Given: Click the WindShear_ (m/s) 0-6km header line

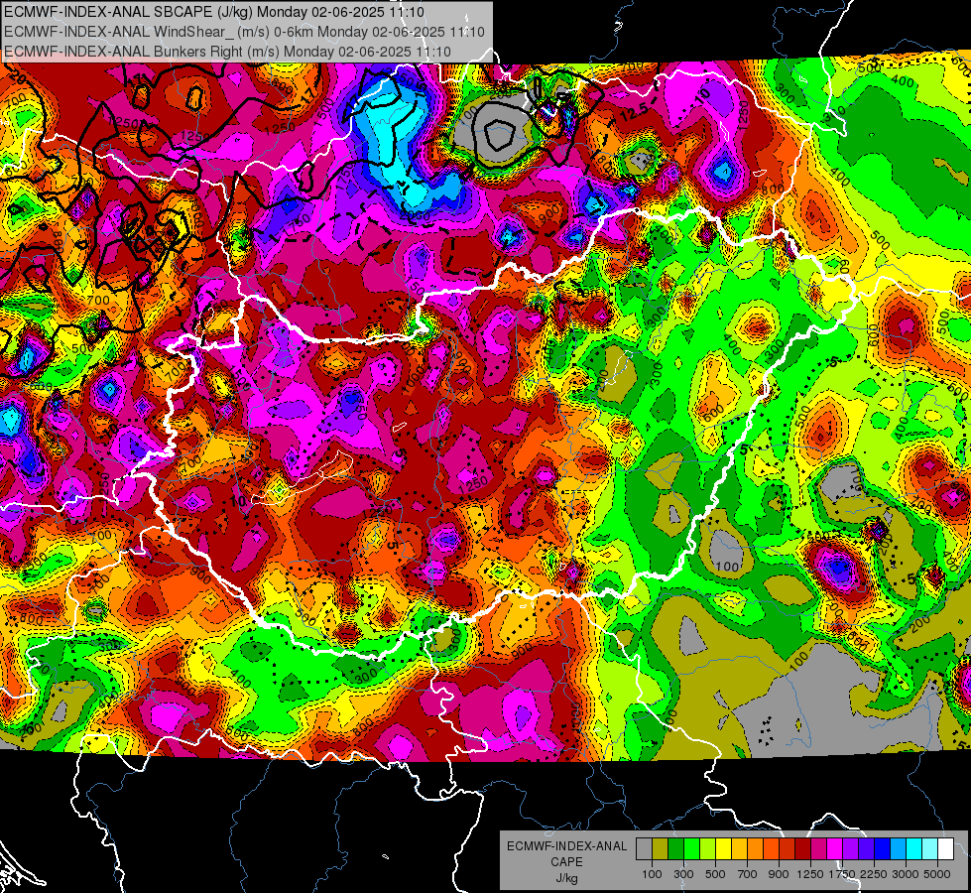Looking at the screenshot, I should [x=244, y=32].
